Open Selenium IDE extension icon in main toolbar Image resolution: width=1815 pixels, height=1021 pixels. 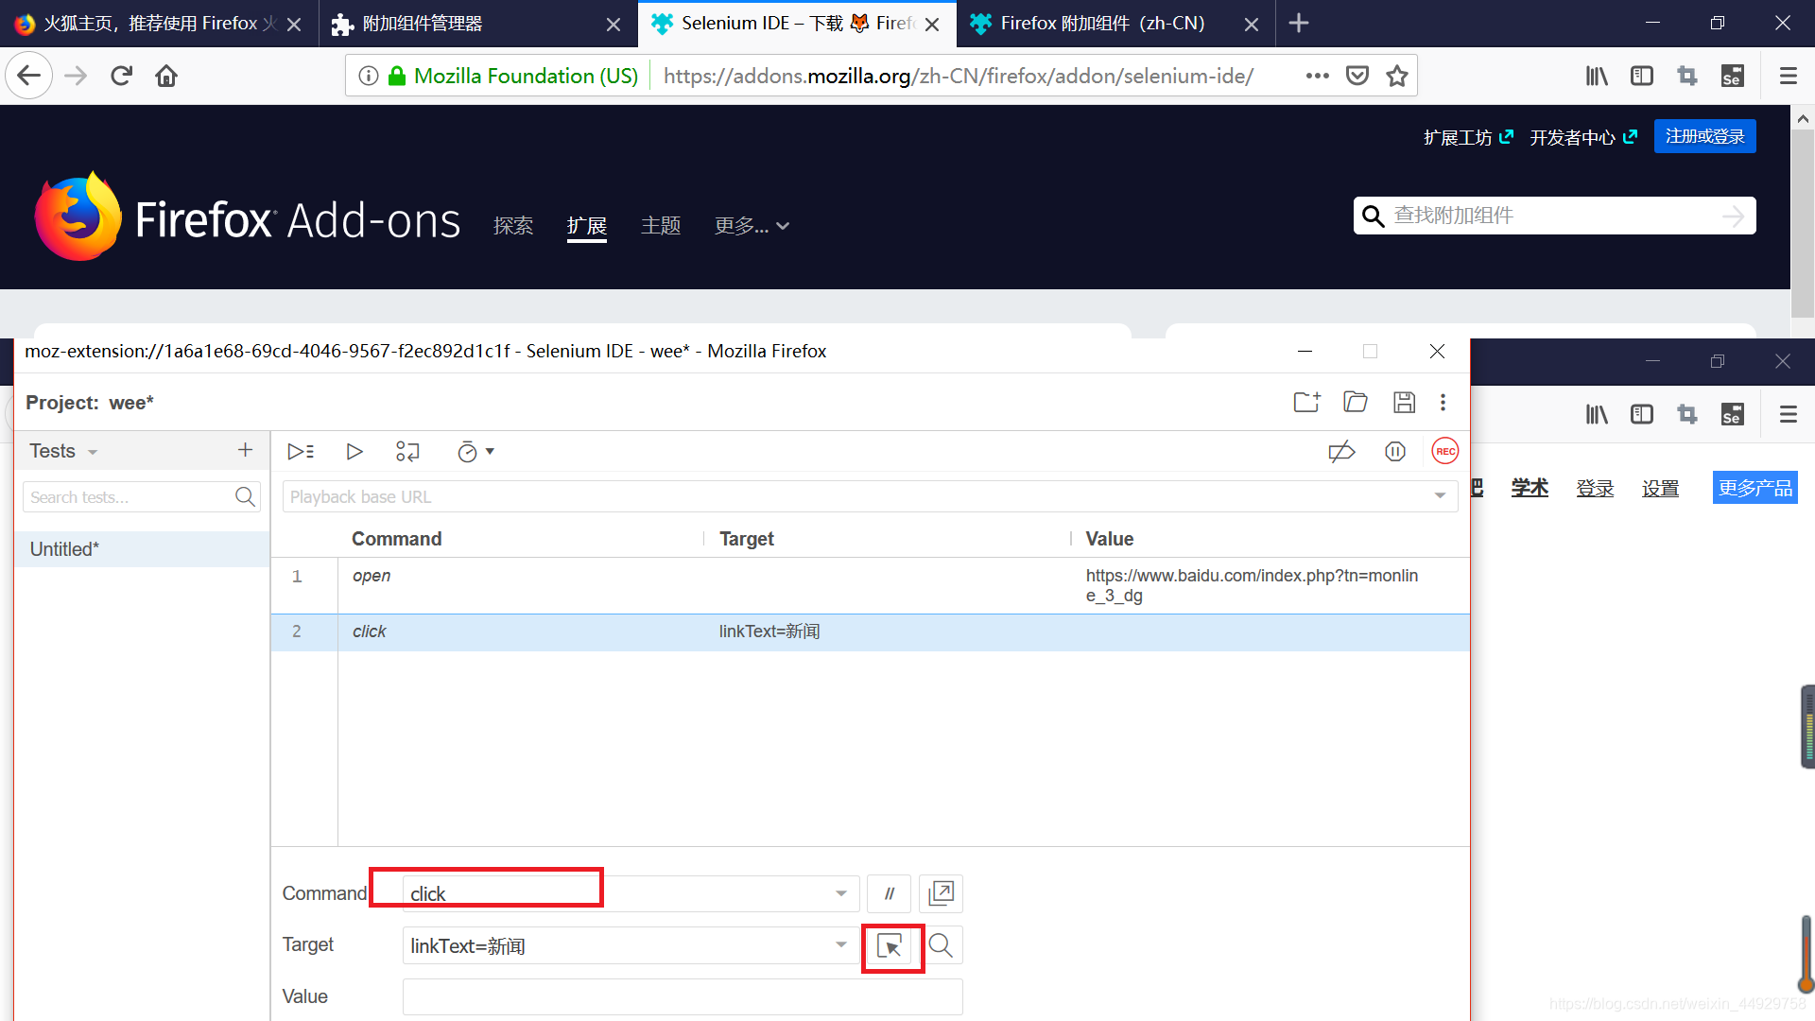1733,76
